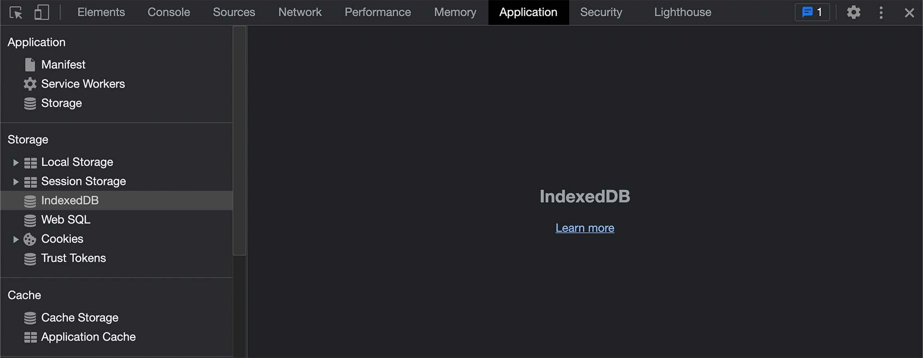923x358 pixels.
Task: Expand the Session Storage tree
Action: [15, 182]
